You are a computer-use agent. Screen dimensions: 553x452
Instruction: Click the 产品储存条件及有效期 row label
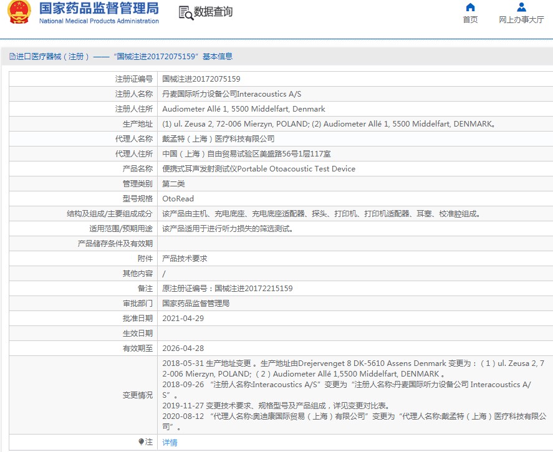[x=115, y=244]
